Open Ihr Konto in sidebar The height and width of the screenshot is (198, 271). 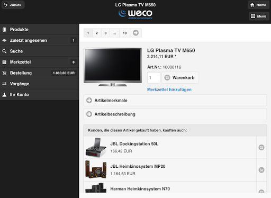tap(39, 95)
